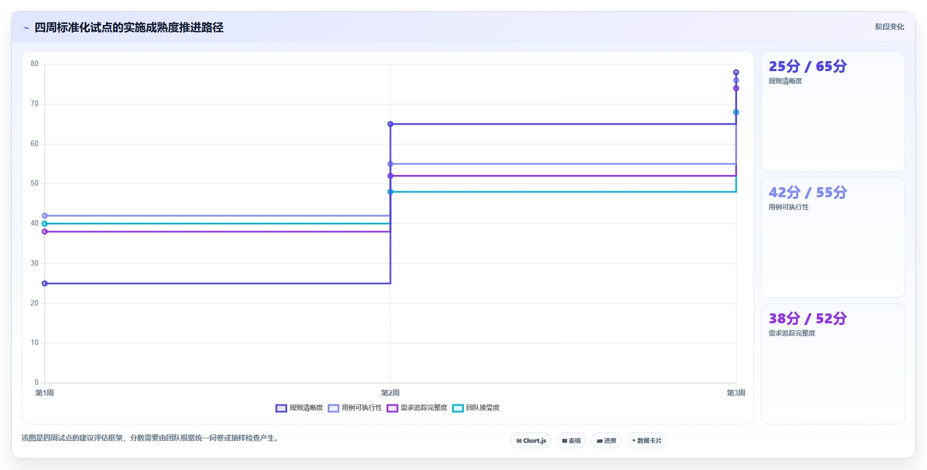This screenshot has height=470, width=927.
Task: Select 用例可执行性 week 3 data point at 76
Action: point(736,80)
